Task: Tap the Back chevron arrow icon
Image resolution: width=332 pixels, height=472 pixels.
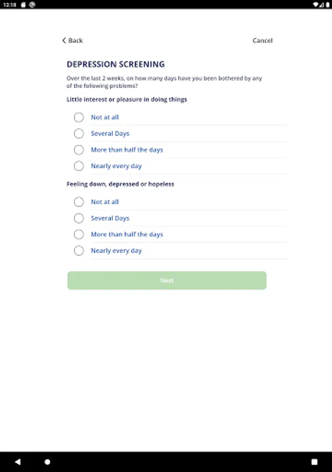Action: (x=64, y=40)
